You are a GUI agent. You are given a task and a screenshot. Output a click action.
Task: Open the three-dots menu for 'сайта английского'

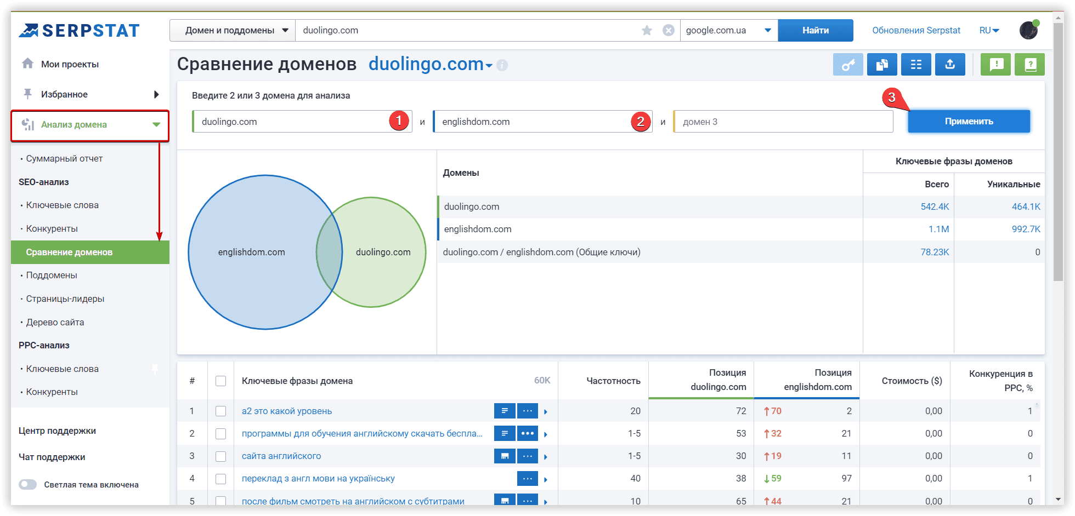pos(528,456)
